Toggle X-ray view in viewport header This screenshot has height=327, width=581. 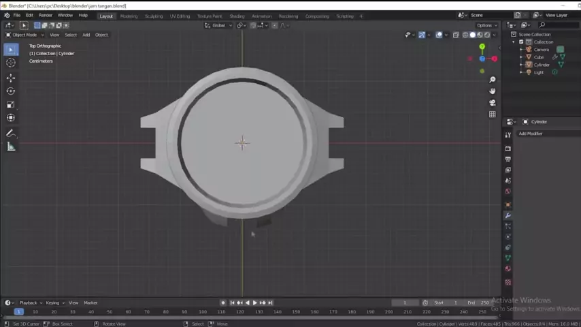456,35
